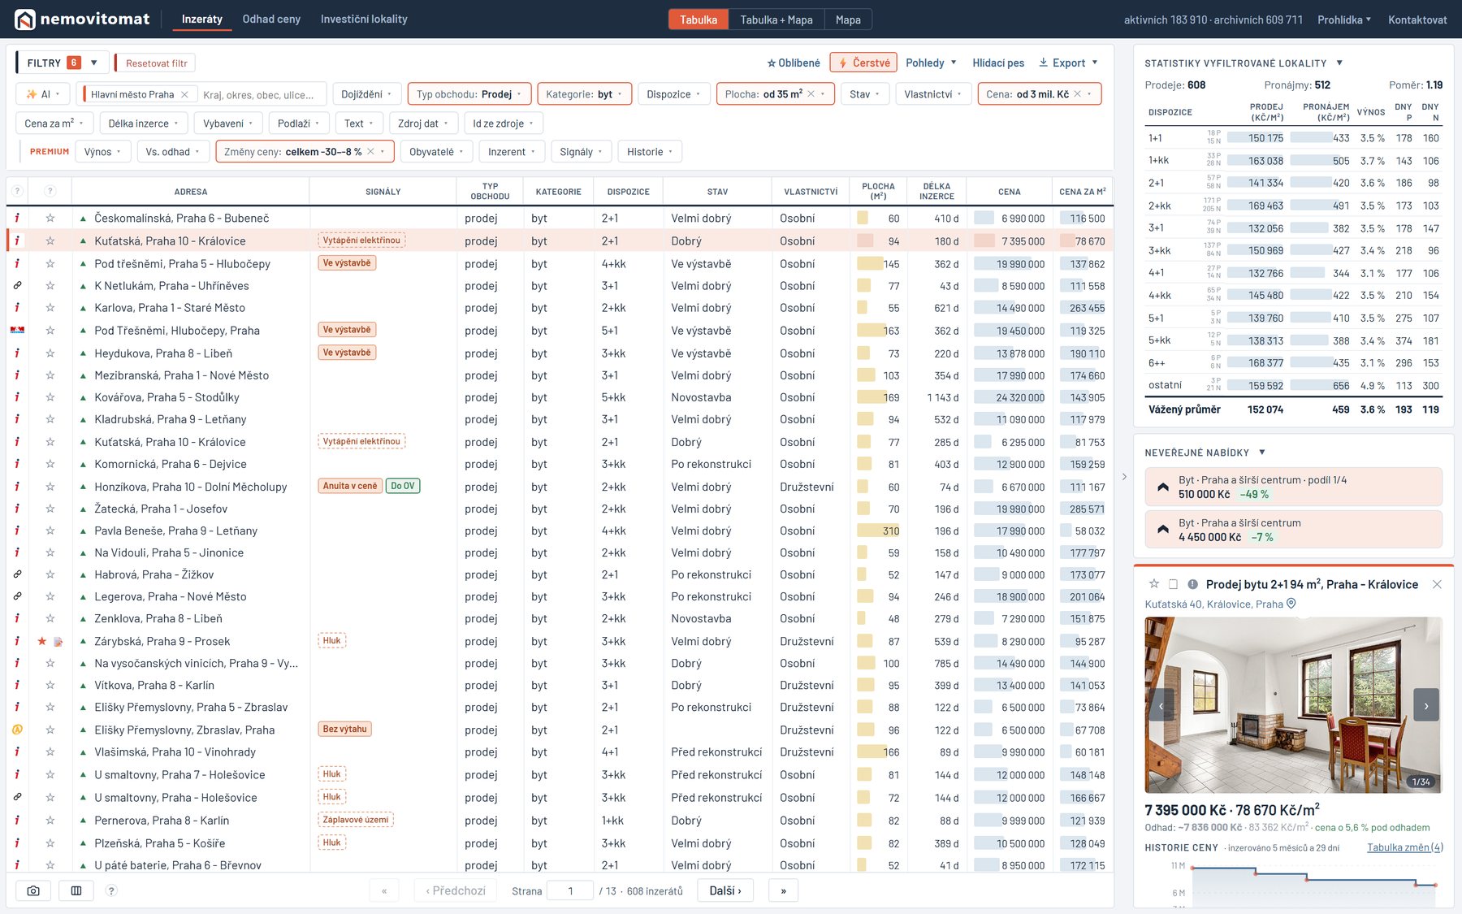The width and height of the screenshot is (1462, 914).
Task: Click the Resetovat filtr button
Action: 156,63
